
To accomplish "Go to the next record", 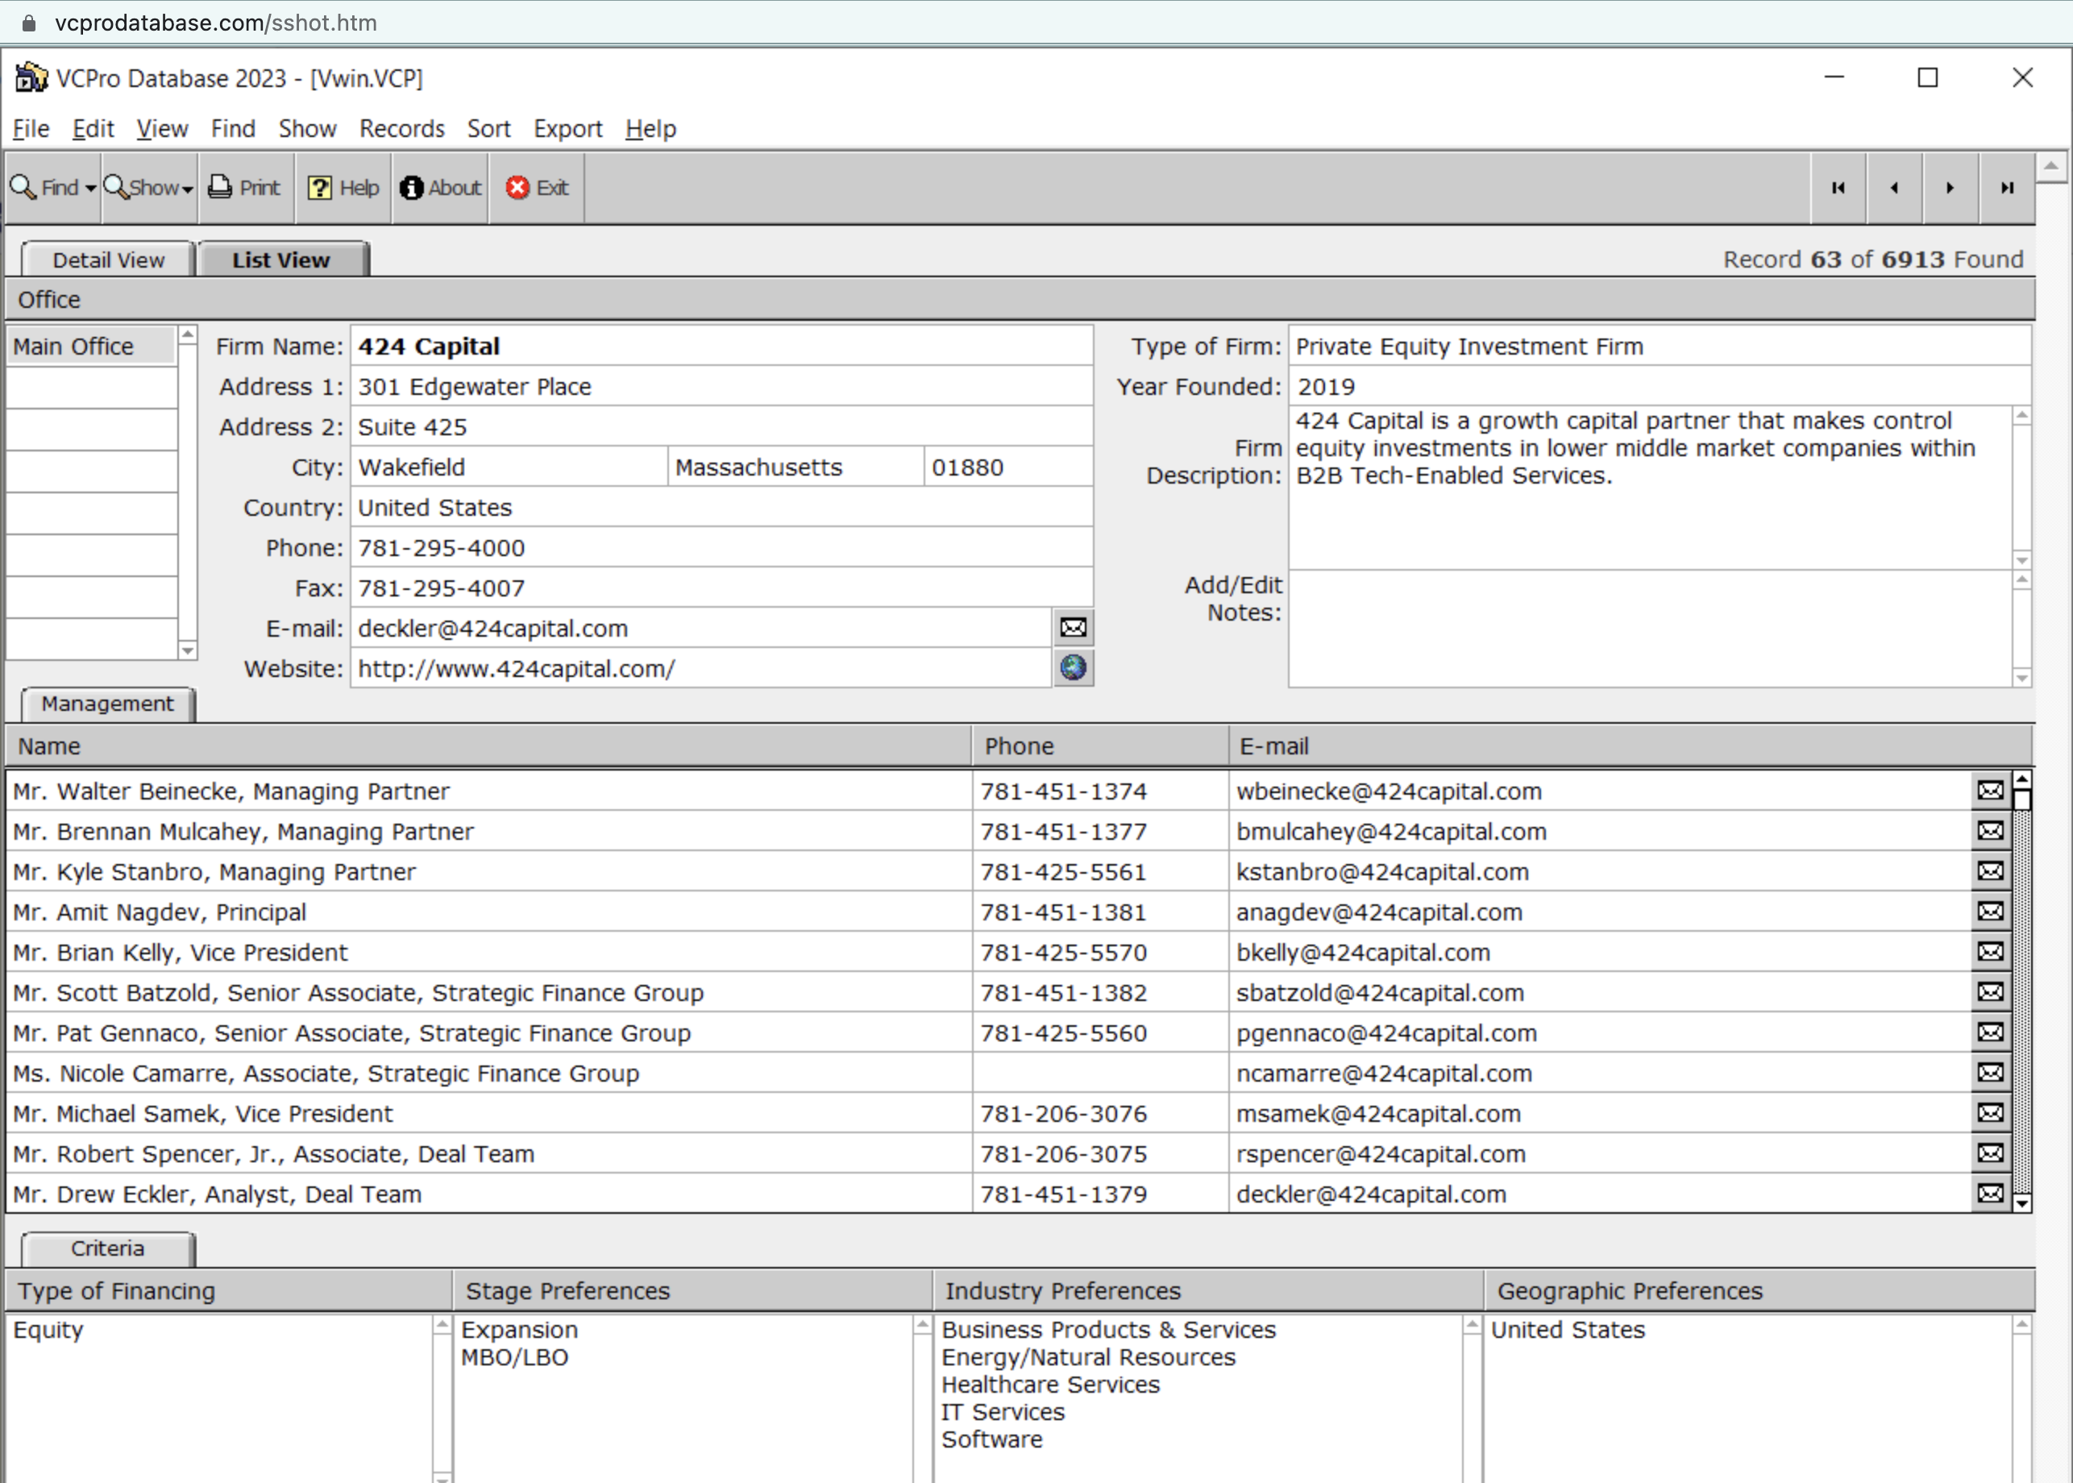I will tap(1950, 187).
